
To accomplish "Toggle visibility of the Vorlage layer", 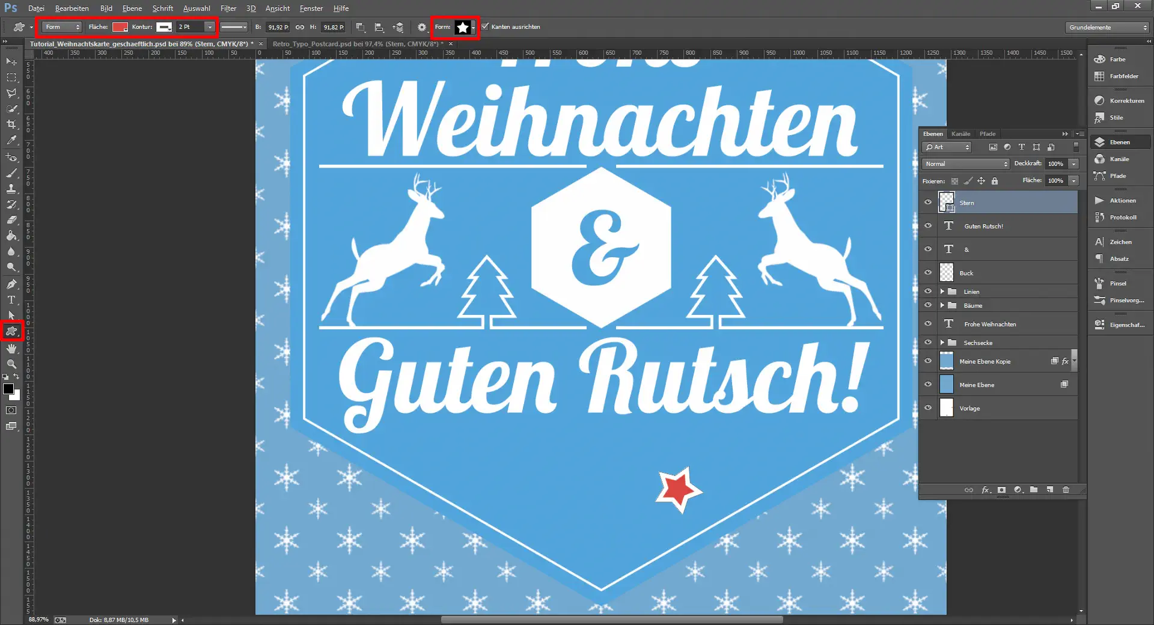I will pos(927,408).
